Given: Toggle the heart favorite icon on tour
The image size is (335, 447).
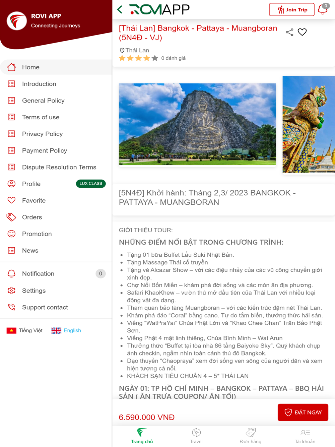Looking at the screenshot, I should point(302,32).
